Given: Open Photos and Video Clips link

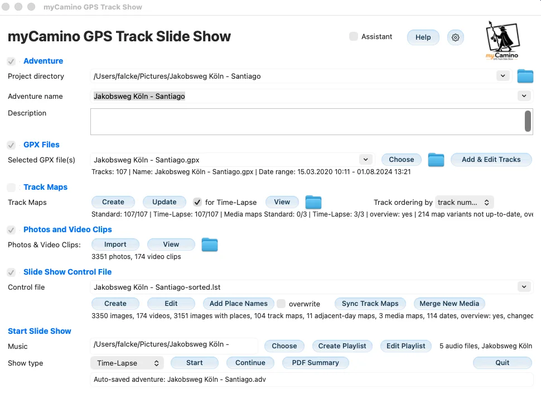Looking at the screenshot, I should click(x=67, y=229).
